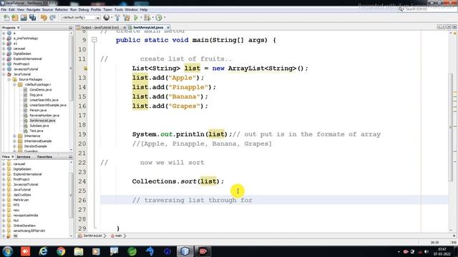Open Google Chrome from the taskbar
Screen dimensions: 458x257
[61, 251]
